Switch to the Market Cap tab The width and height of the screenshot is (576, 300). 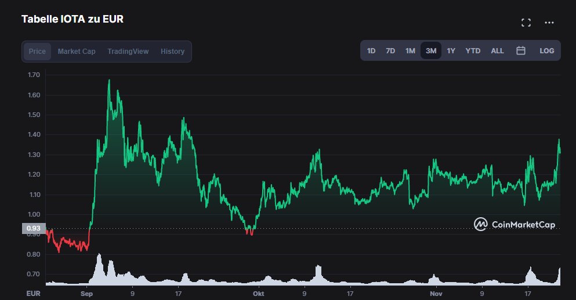(77, 52)
